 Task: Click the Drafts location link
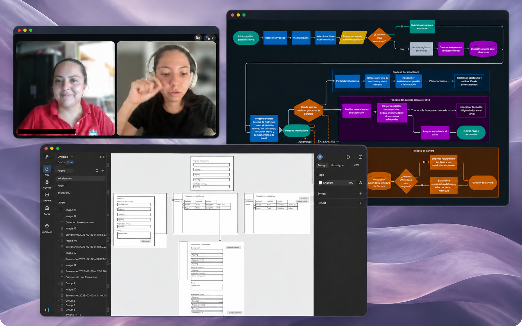pyautogui.click(x=61, y=162)
